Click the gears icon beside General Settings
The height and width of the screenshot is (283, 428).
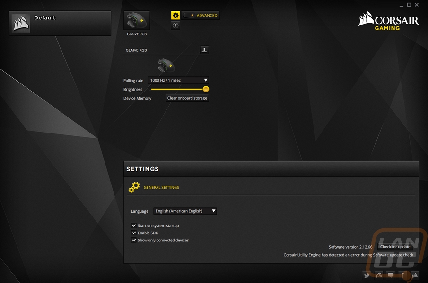pyautogui.click(x=134, y=187)
